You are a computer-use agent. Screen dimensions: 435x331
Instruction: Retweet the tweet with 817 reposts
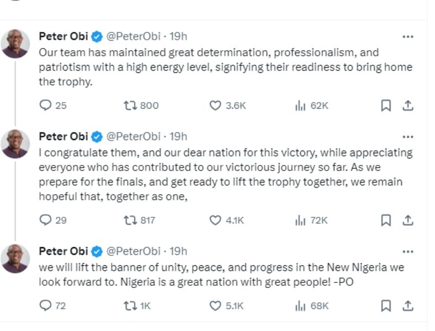click(131, 220)
